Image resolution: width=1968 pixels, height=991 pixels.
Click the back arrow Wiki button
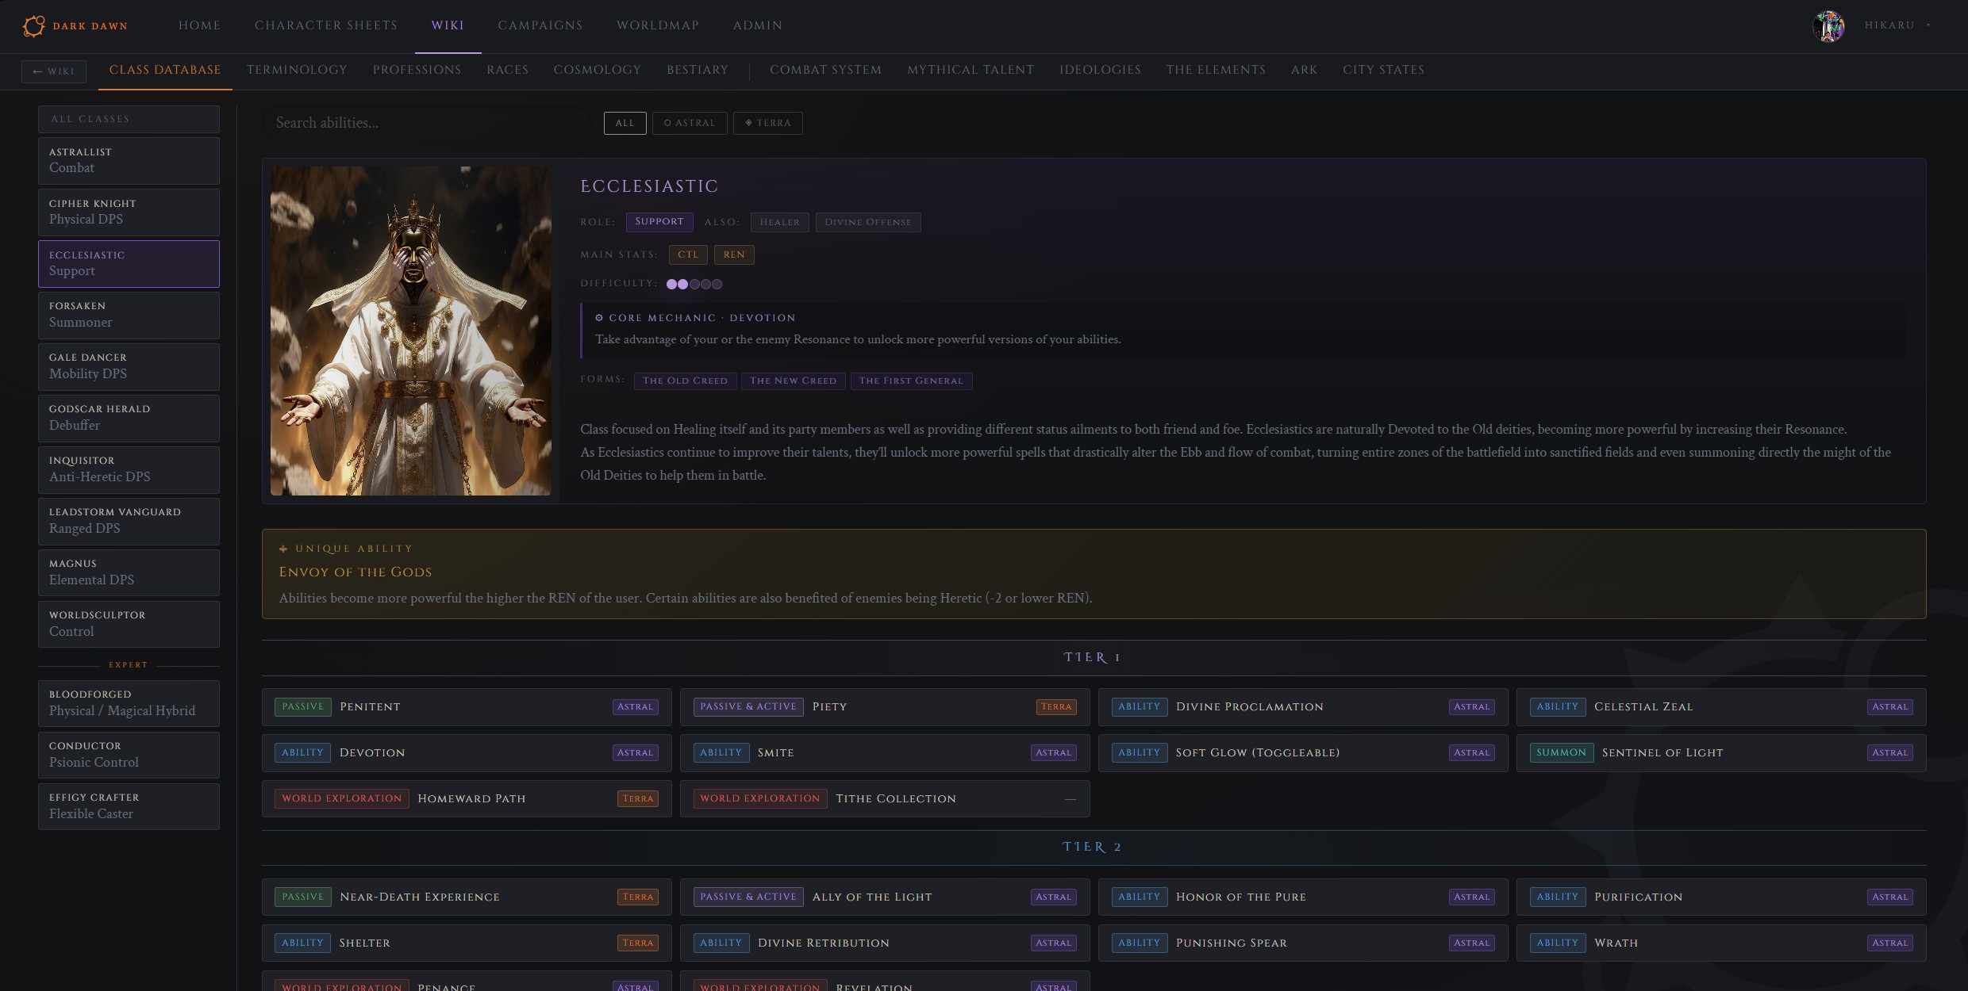(x=54, y=71)
